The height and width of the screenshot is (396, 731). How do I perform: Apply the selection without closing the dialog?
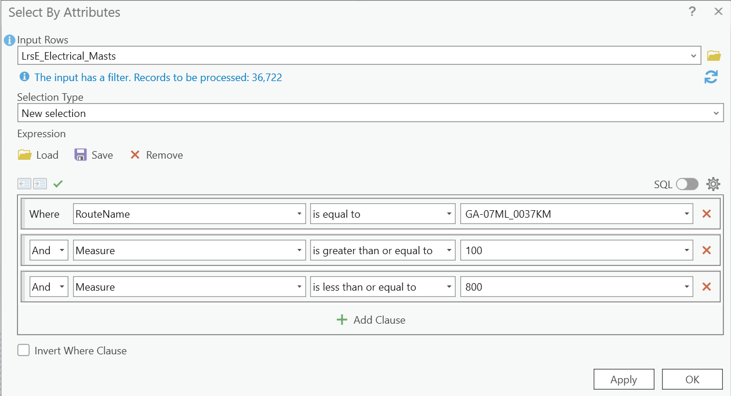[x=624, y=379]
